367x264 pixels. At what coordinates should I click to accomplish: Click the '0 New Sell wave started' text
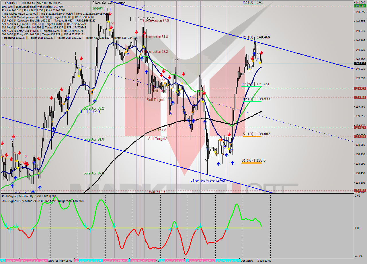108,3
